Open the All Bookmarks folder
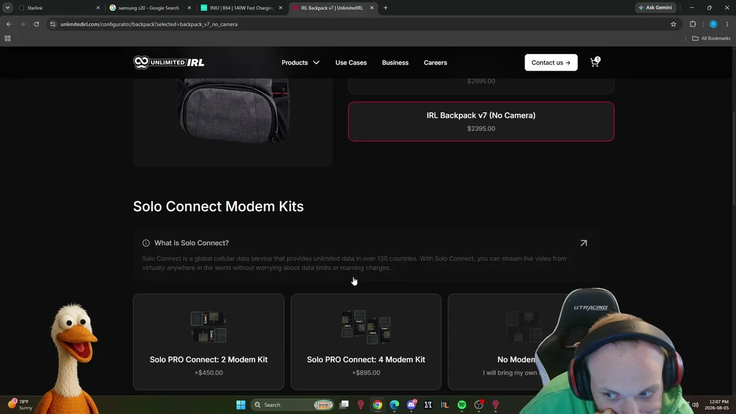The image size is (736, 414). pyautogui.click(x=711, y=39)
